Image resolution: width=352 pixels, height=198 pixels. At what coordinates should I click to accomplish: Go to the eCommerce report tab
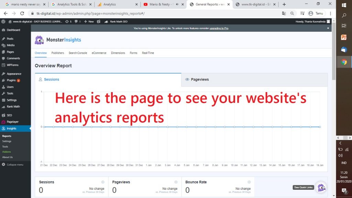(99, 53)
